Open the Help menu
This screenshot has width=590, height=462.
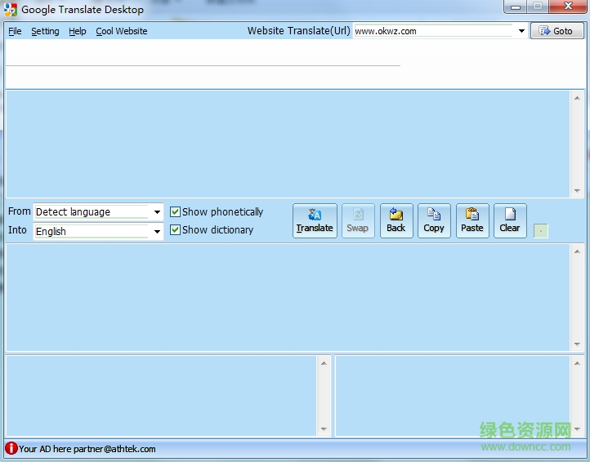[x=78, y=31]
